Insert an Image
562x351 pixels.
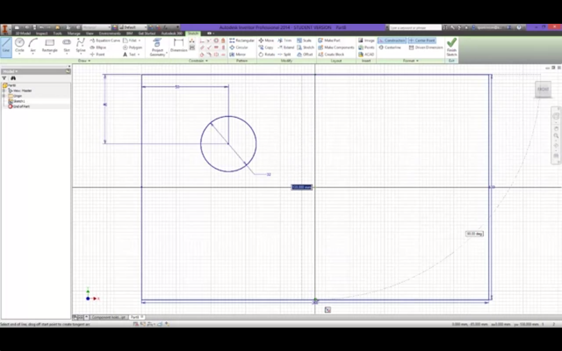366,40
